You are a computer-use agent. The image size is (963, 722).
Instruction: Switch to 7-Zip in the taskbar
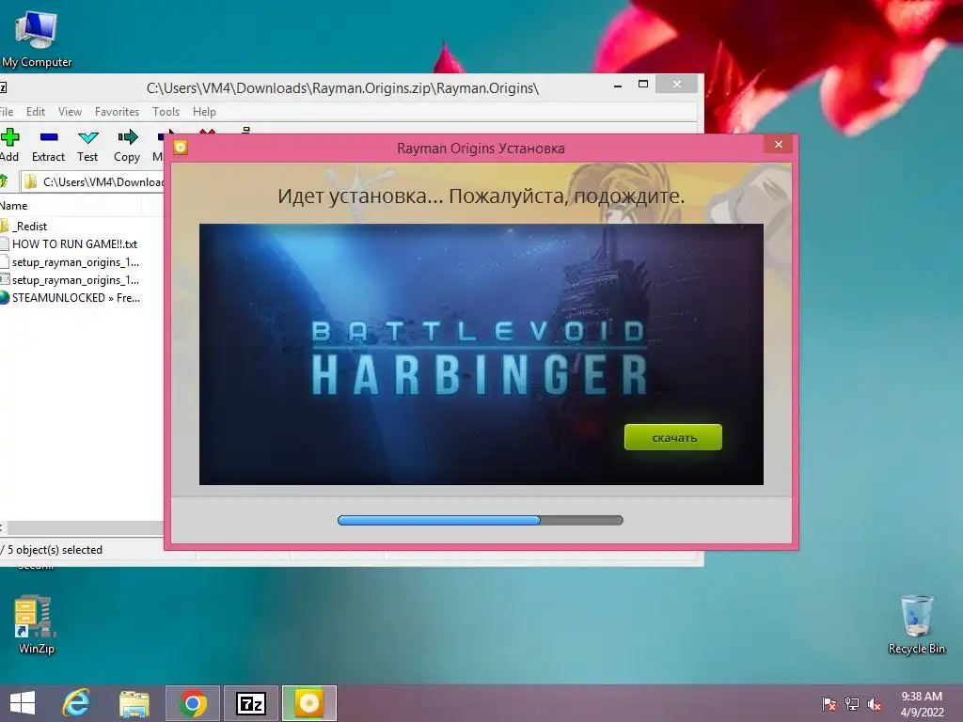click(250, 703)
